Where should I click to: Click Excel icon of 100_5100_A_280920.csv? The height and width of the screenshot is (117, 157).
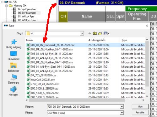click(x=28, y=93)
